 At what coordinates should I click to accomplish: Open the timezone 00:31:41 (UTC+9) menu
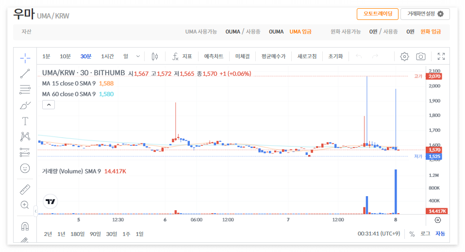[x=379, y=234]
